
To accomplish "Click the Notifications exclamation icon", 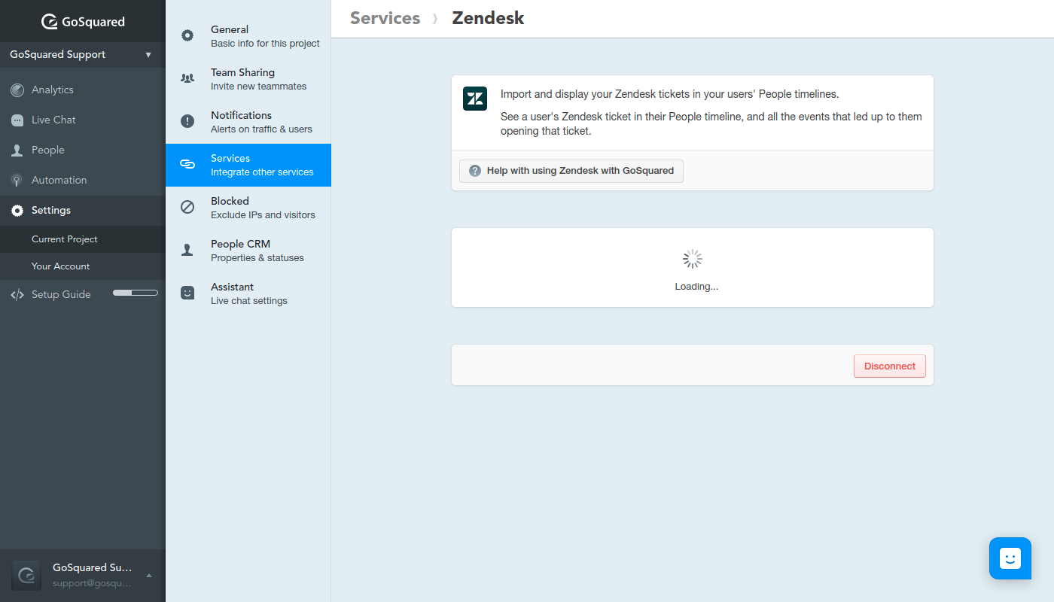I will click(187, 121).
